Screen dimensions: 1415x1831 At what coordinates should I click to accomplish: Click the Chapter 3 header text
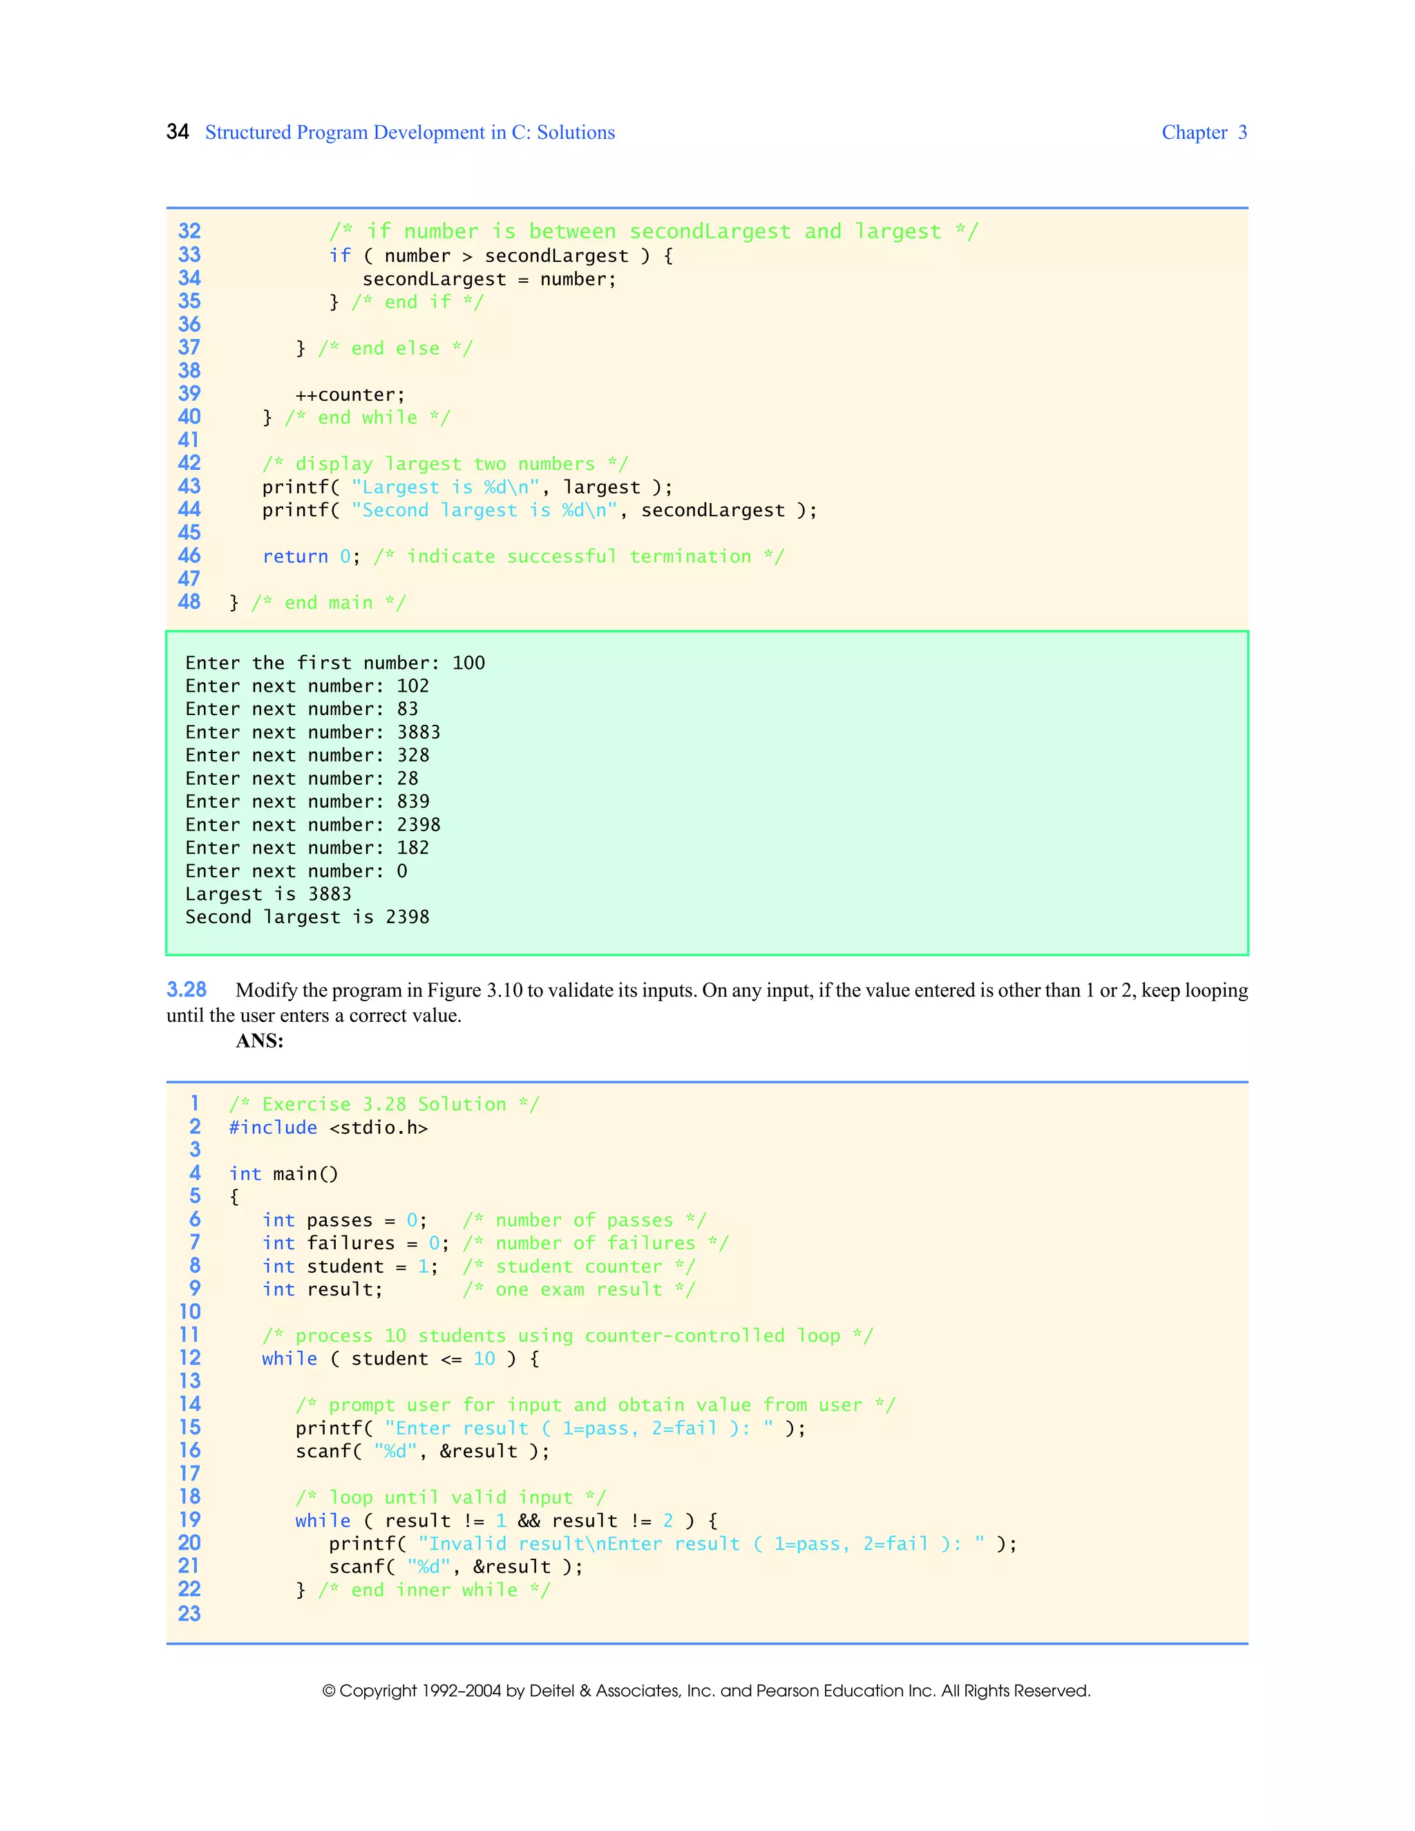(1203, 133)
